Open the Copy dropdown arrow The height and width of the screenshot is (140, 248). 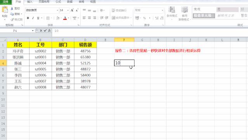(21, 14)
